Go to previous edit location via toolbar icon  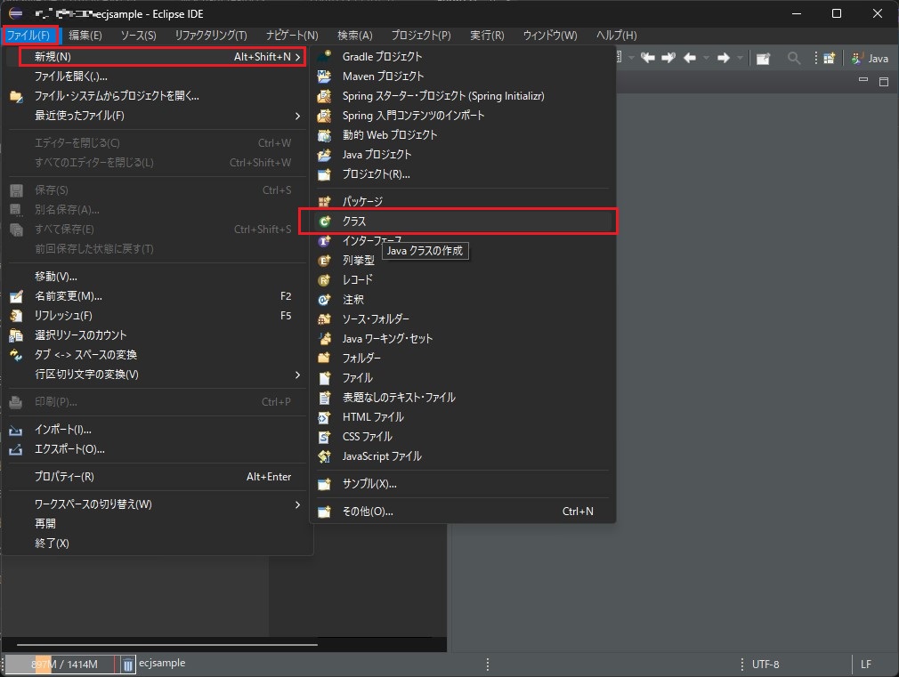[649, 57]
